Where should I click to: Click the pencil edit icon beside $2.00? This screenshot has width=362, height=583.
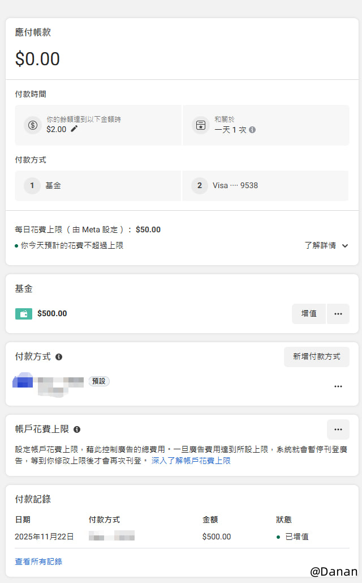click(x=74, y=129)
